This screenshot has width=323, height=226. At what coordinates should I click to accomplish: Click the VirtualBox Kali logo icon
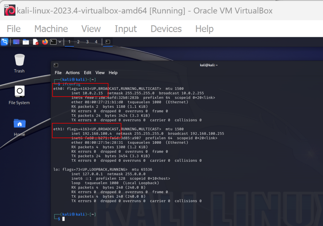point(10,10)
